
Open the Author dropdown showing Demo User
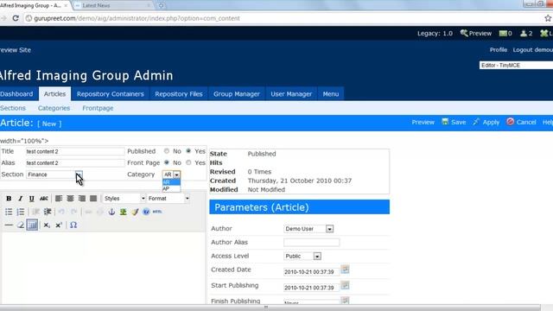pyautogui.click(x=308, y=229)
